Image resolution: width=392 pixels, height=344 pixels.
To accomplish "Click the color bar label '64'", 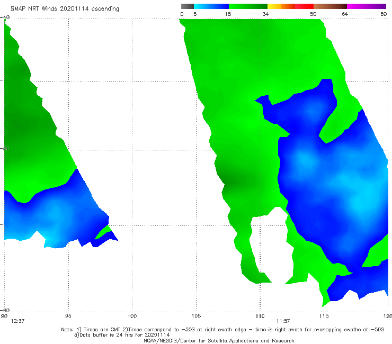I will (345, 14).
